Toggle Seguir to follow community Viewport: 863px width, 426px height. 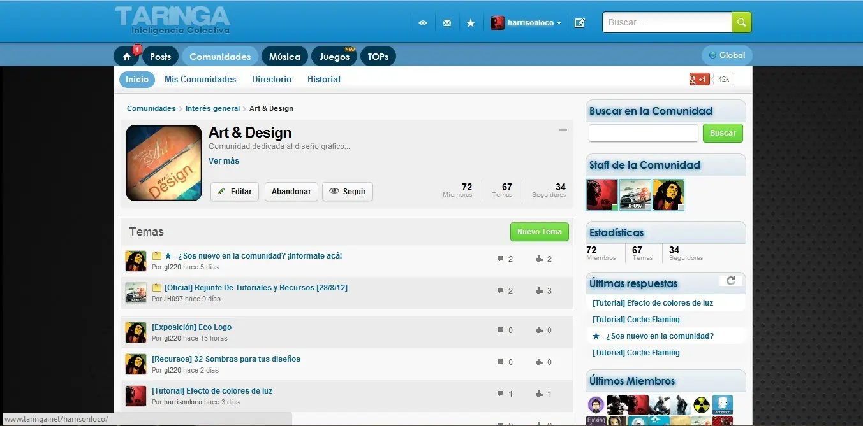(x=348, y=192)
